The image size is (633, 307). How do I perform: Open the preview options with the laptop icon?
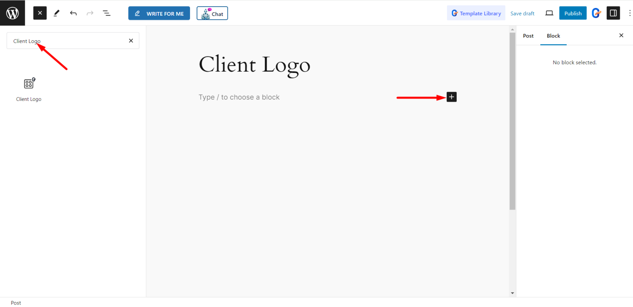pyautogui.click(x=549, y=13)
